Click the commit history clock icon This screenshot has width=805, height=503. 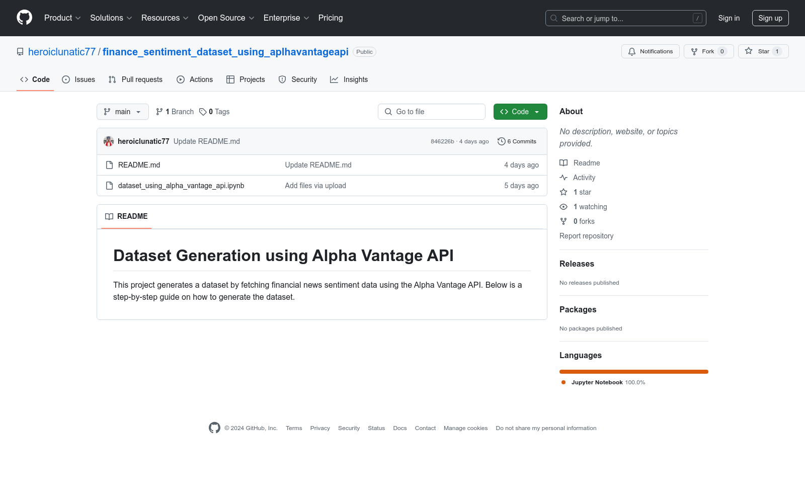pos(501,141)
